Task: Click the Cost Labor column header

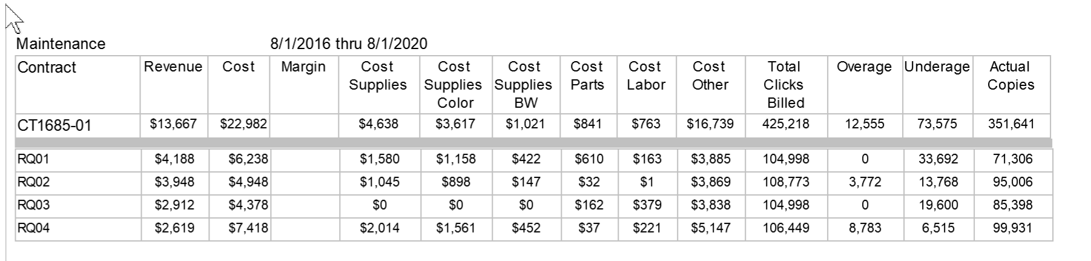Action: [645, 76]
